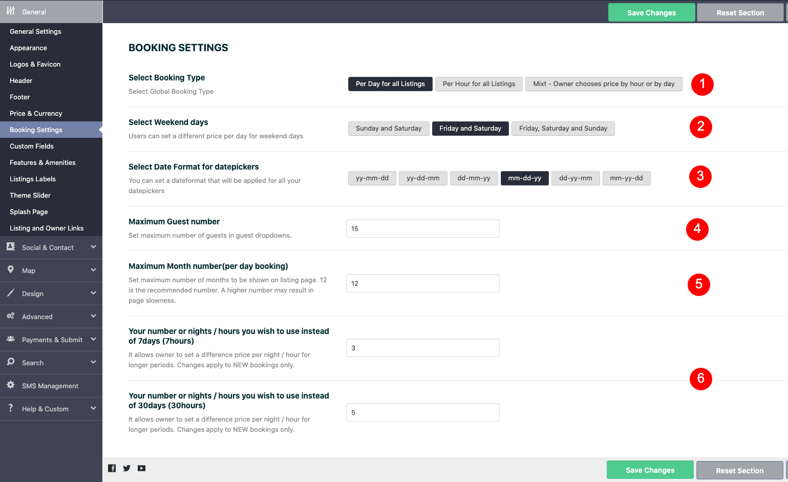Open the Booking Settings menu item

coord(35,130)
